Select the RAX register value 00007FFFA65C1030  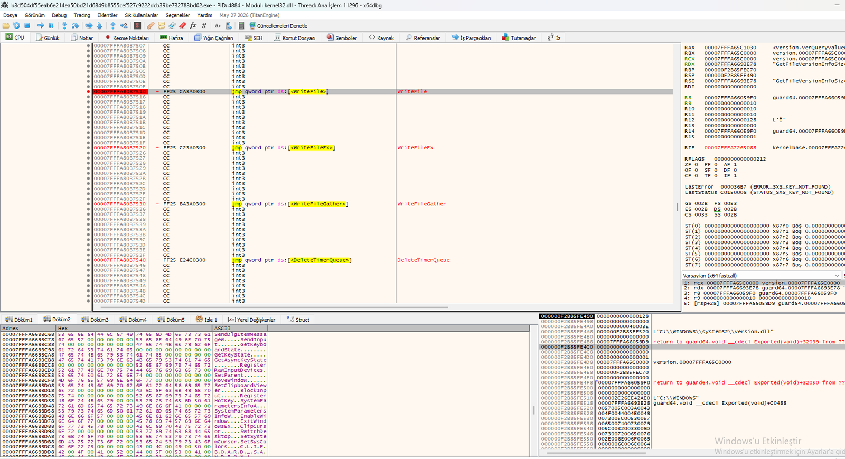pyautogui.click(x=730, y=48)
